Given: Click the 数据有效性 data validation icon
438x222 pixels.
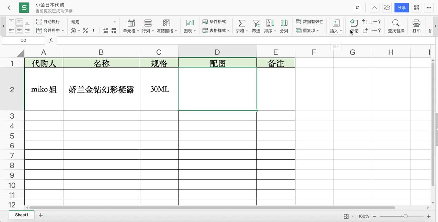Looking at the screenshot, I should click(309, 21).
